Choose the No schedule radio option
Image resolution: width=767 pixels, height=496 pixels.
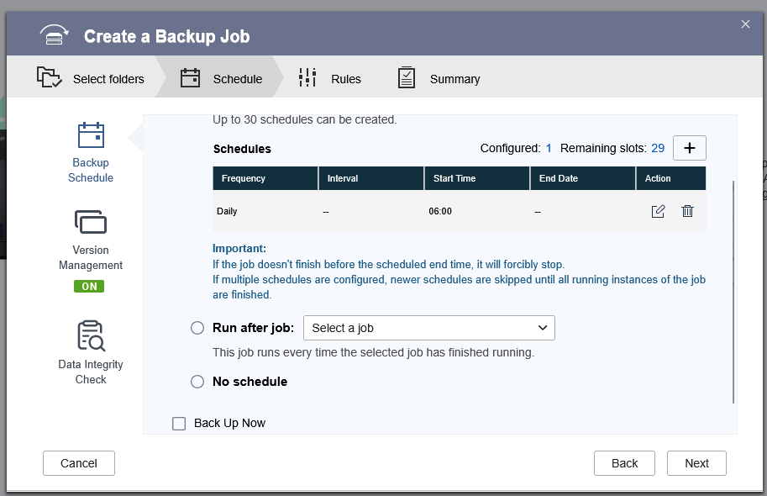click(197, 382)
